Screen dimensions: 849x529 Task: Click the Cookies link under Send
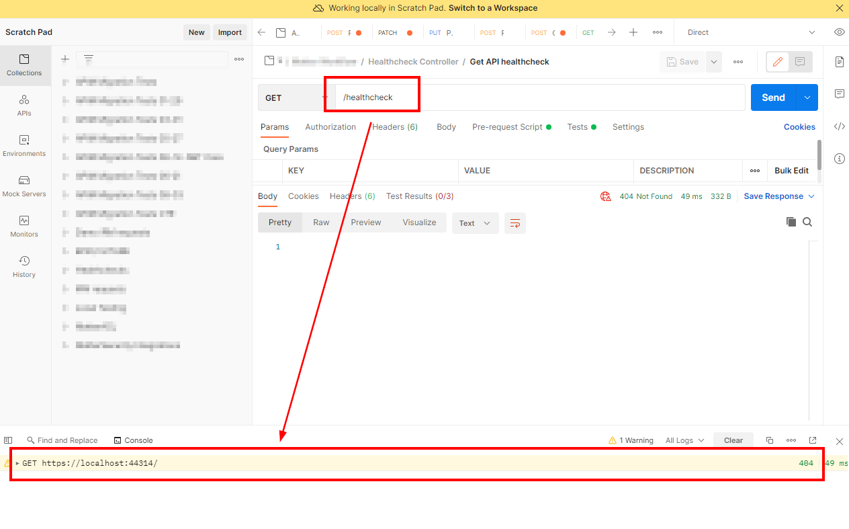799,127
